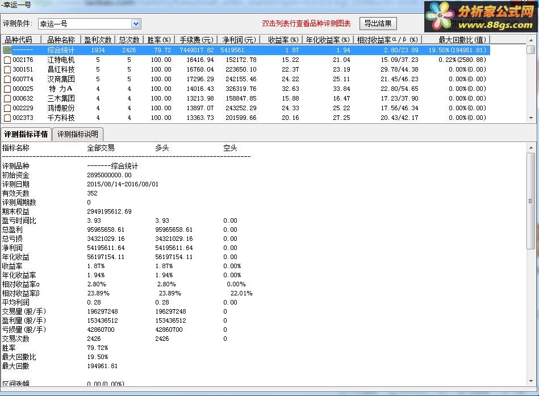Click the icon beside code 002229

[x=7, y=108]
